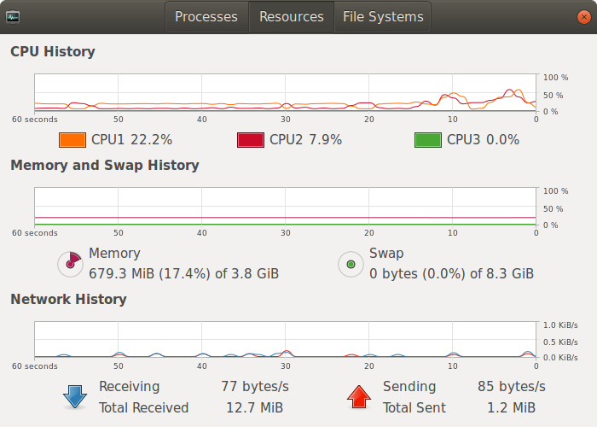Click the Memory and Swap History graph
Image resolution: width=597 pixels, height=427 pixels.
point(285,207)
